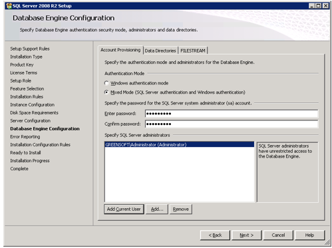Click the SQL Server setup title bar icon
This screenshot has width=332, height=248.
9,6
